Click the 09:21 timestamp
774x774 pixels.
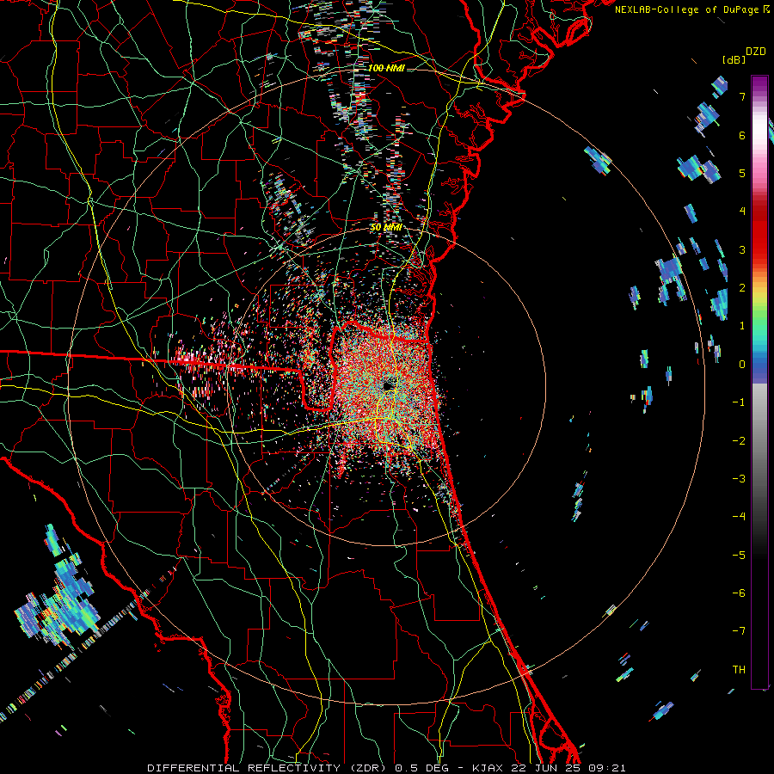click(606, 768)
